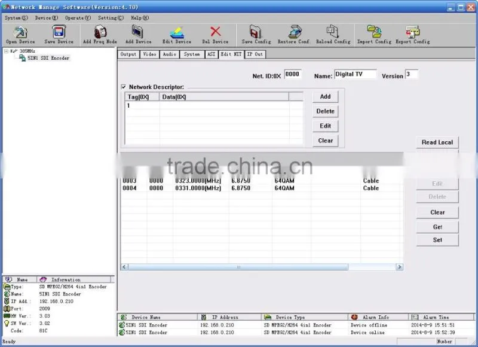Screen dimensions: 478x347
Task: Click the Information column header icon
Action: [x=43, y=279]
